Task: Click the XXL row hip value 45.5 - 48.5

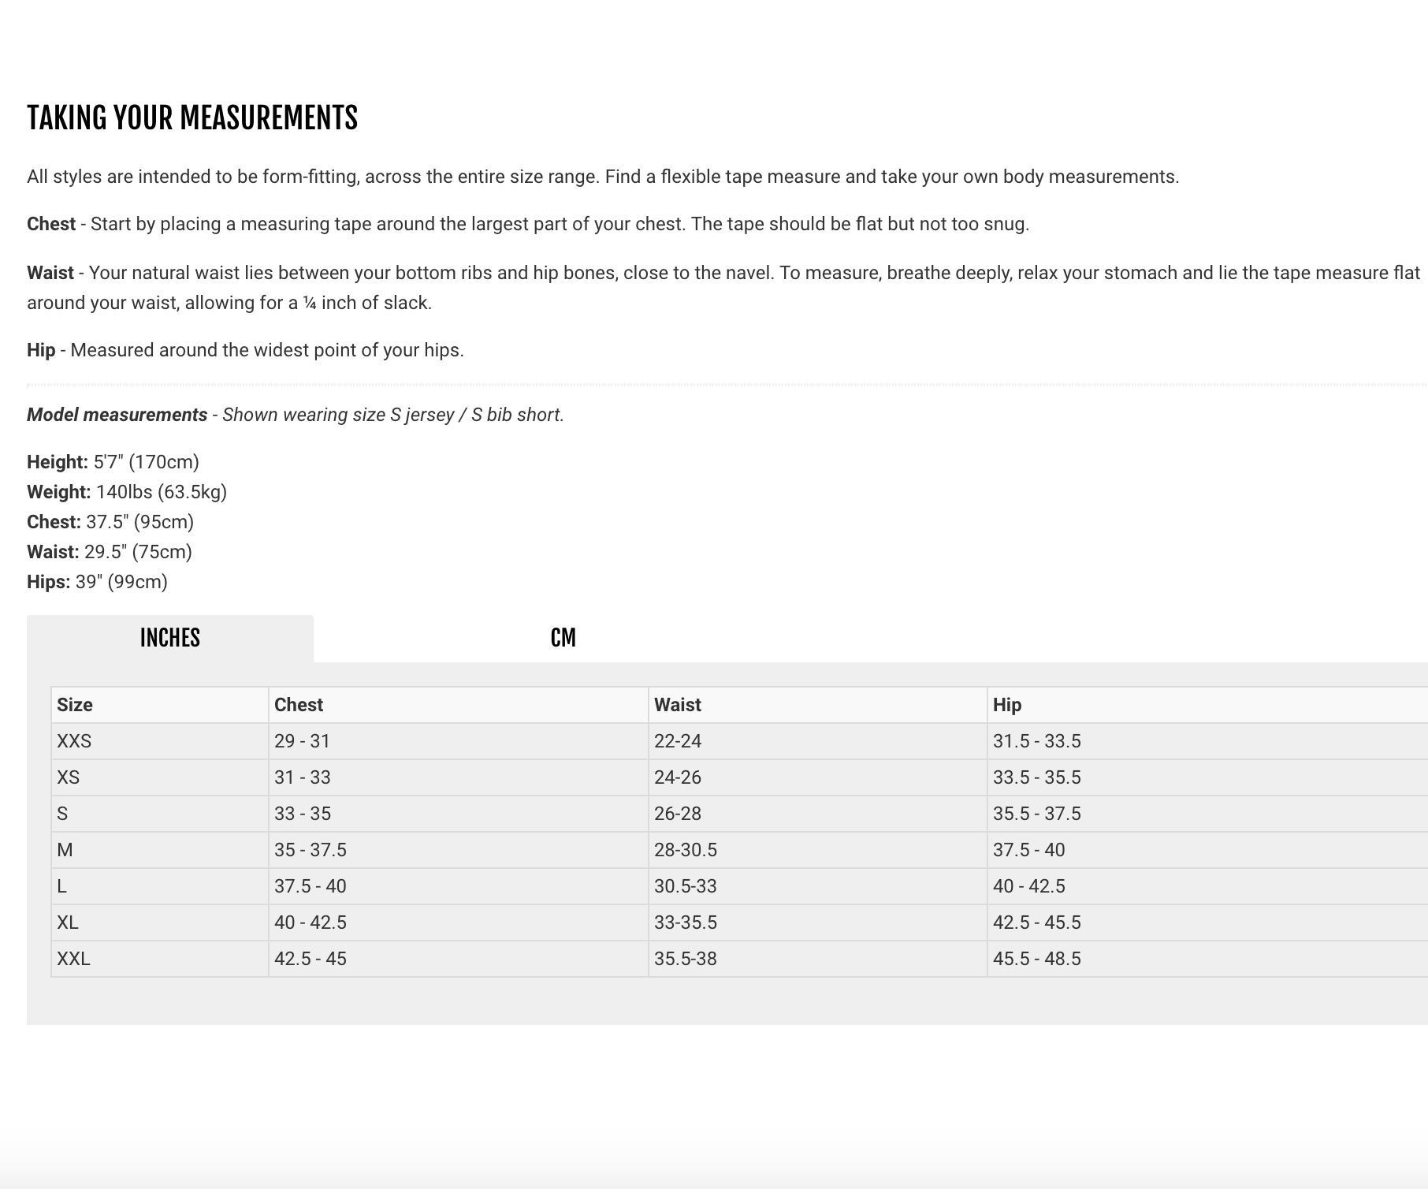Action: pos(1037,959)
